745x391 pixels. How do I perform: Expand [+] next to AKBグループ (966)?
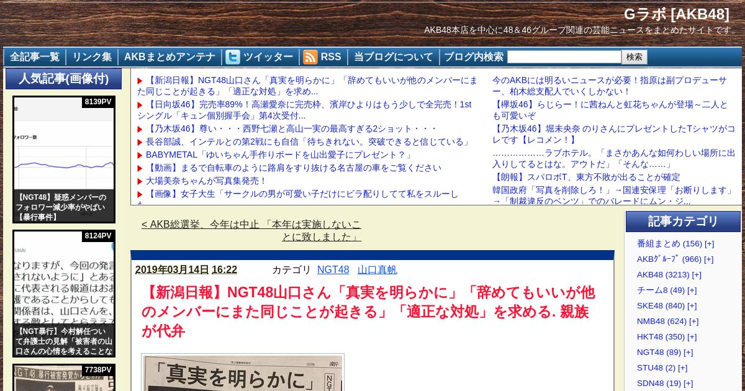click(708, 259)
